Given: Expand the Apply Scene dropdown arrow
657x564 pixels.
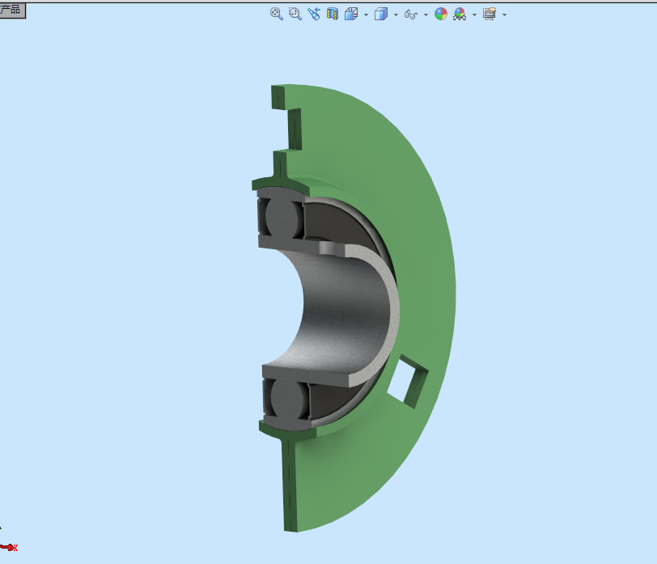Looking at the screenshot, I should click(x=475, y=15).
